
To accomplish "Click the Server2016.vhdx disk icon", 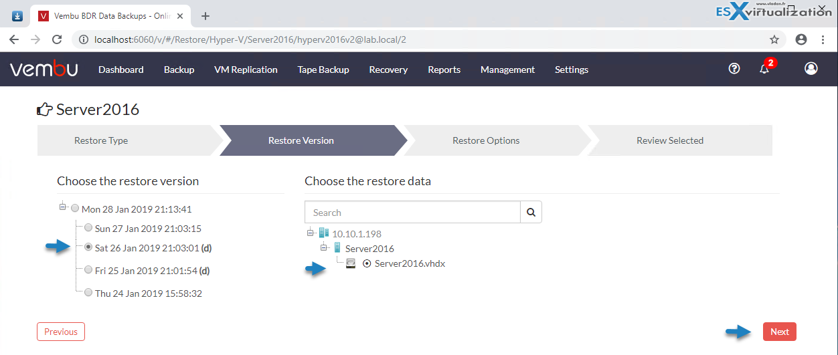I will 351,263.
